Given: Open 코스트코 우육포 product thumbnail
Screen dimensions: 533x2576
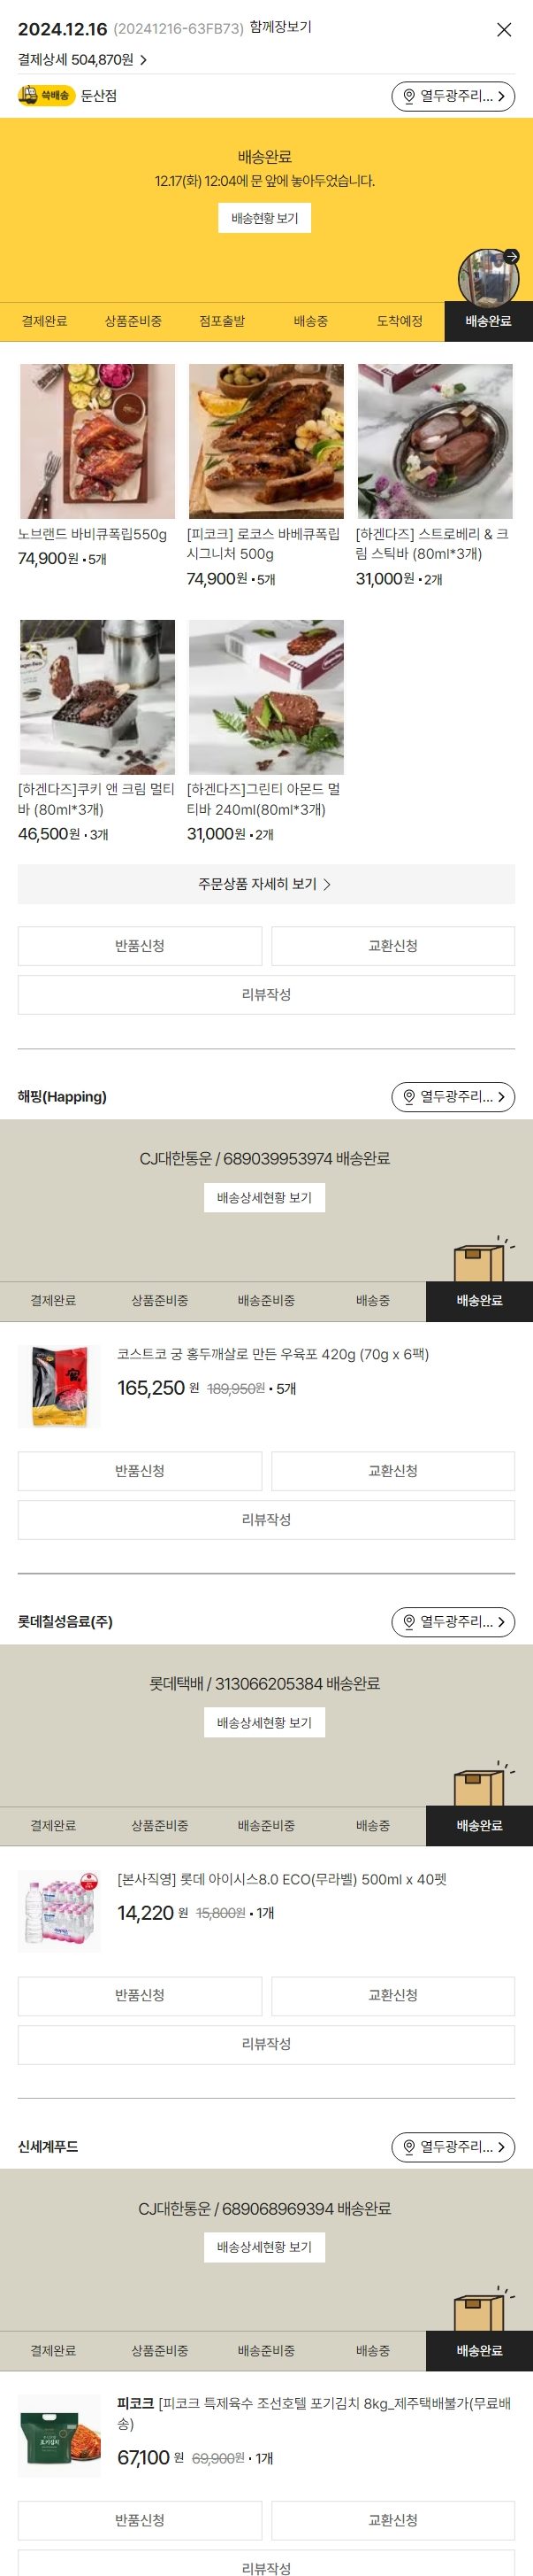Looking at the screenshot, I should [x=59, y=1386].
